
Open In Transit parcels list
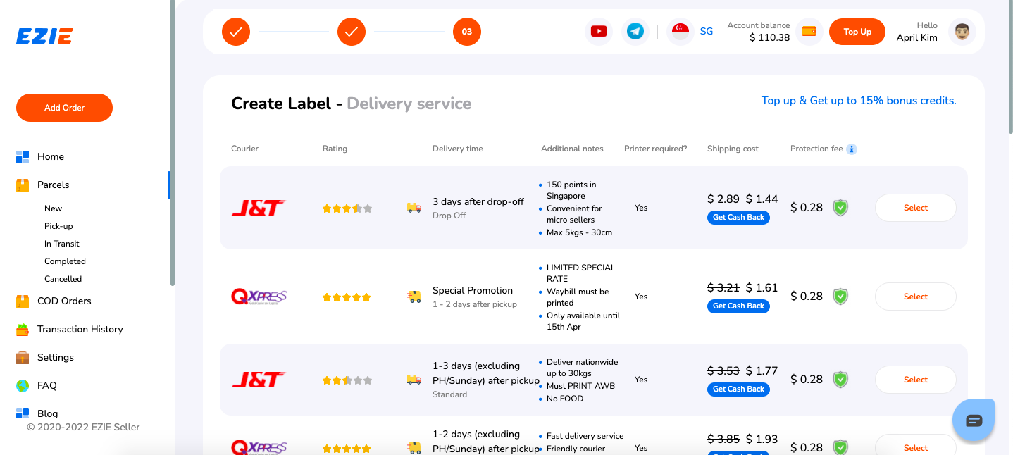62,244
